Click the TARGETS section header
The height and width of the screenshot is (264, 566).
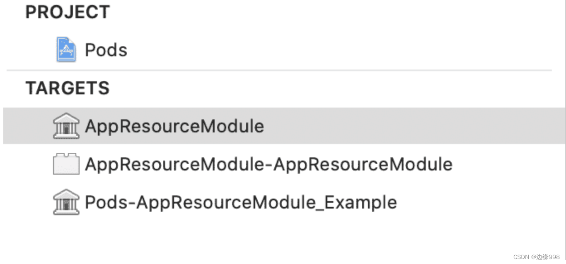coord(68,88)
